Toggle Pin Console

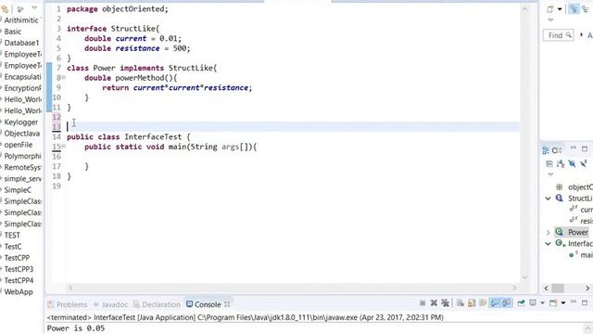[521, 303]
